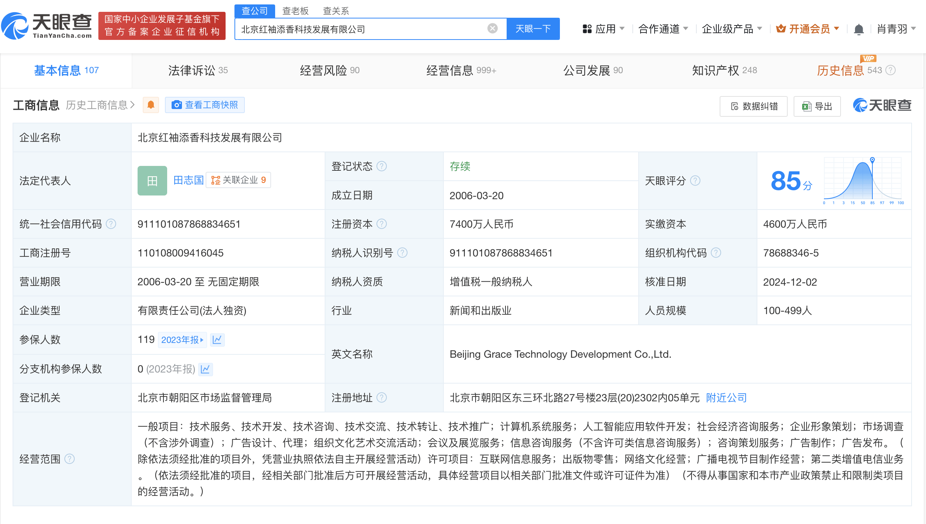Click the score distribution chart marker
This screenshot has width=926, height=524.
(872, 160)
